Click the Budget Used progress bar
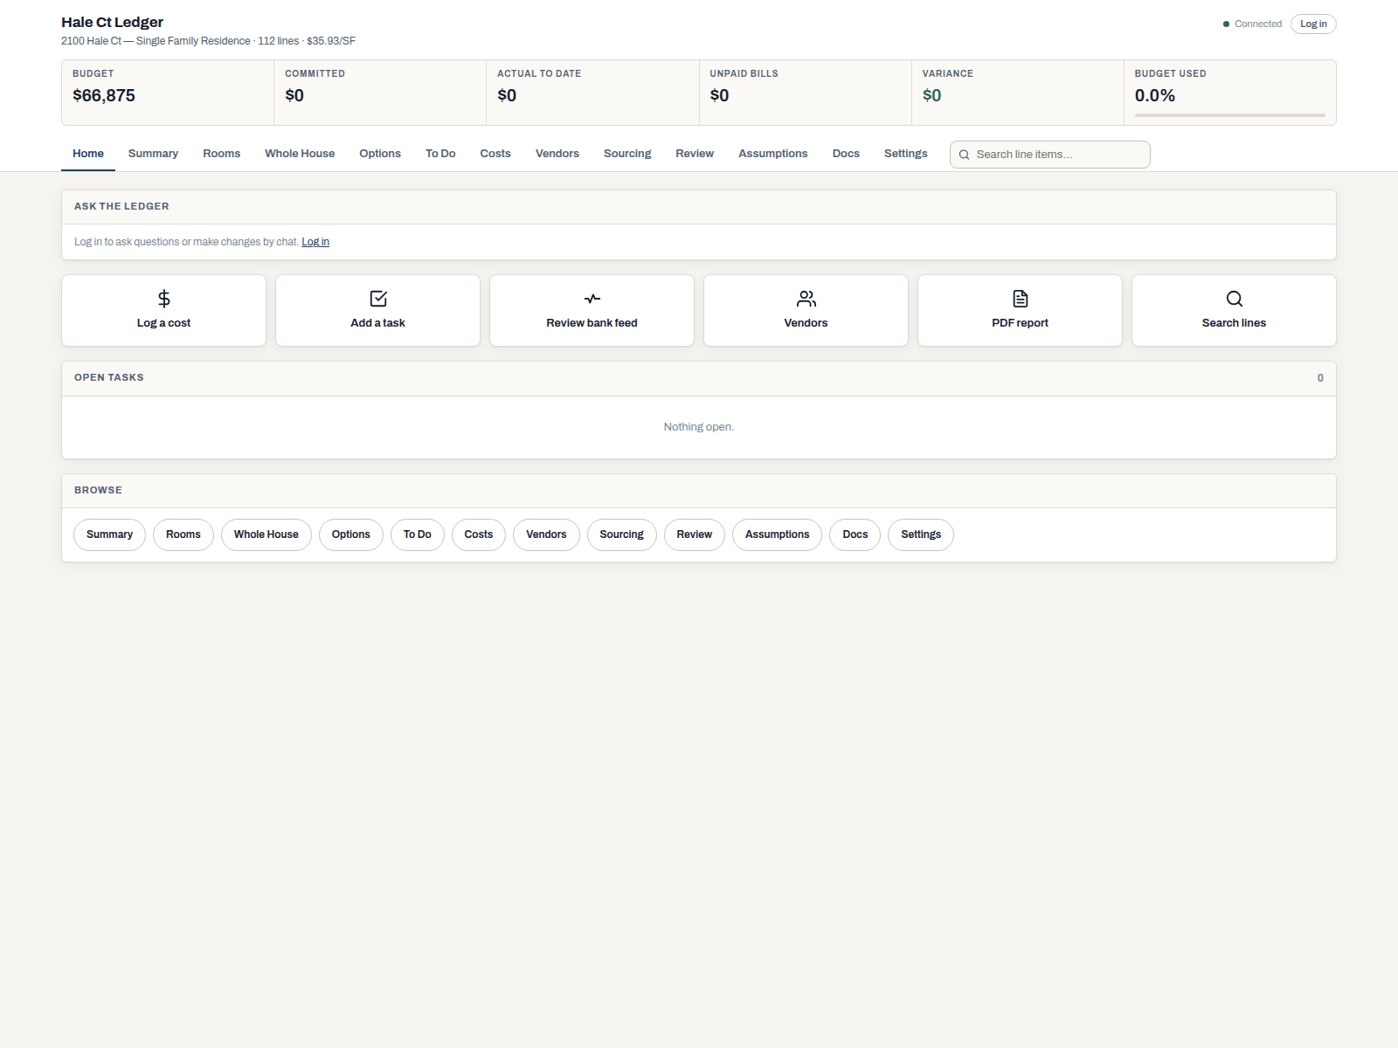The height and width of the screenshot is (1048, 1398). (1230, 115)
